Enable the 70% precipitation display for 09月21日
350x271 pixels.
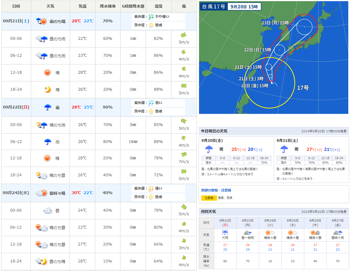tap(108, 21)
